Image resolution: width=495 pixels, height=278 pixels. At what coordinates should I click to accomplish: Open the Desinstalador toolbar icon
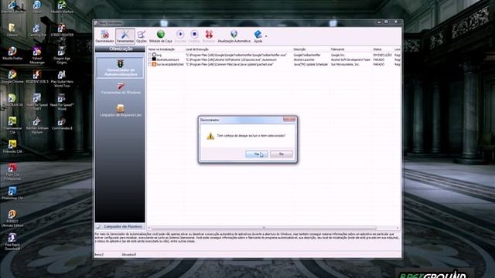(105, 36)
